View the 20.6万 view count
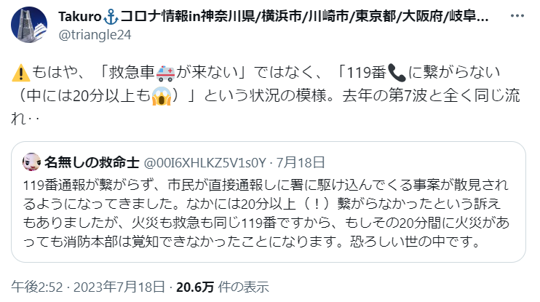This screenshot has width=540, height=302. [x=195, y=287]
